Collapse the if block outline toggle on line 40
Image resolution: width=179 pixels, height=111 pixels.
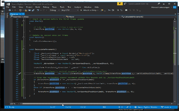[23, 80]
